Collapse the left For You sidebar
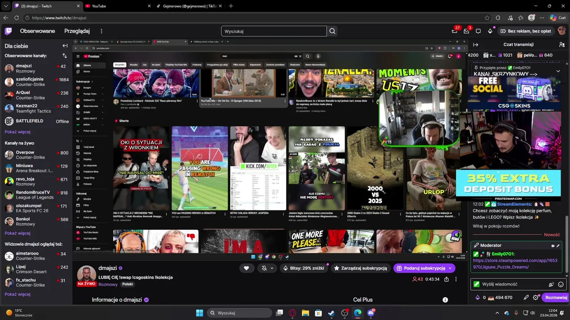Image resolution: width=570 pixels, height=320 pixels. [x=65, y=46]
